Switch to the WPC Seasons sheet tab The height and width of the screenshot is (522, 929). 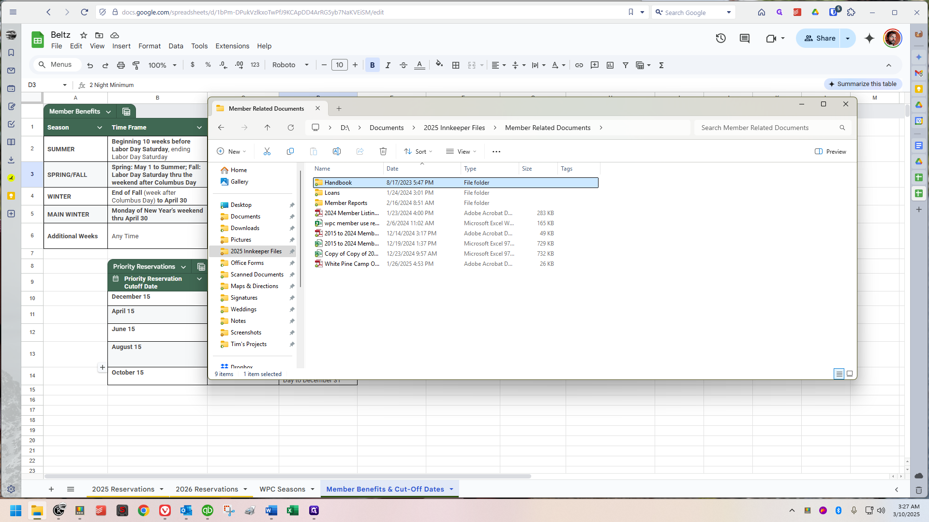(282, 489)
